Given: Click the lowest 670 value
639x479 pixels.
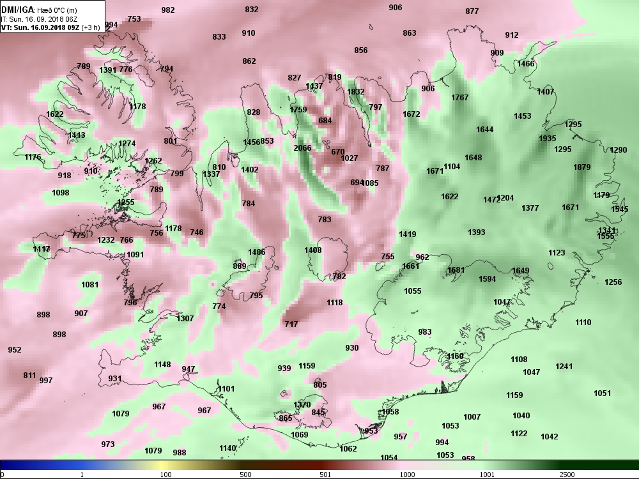Looking at the screenshot, I should (x=338, y=151).
